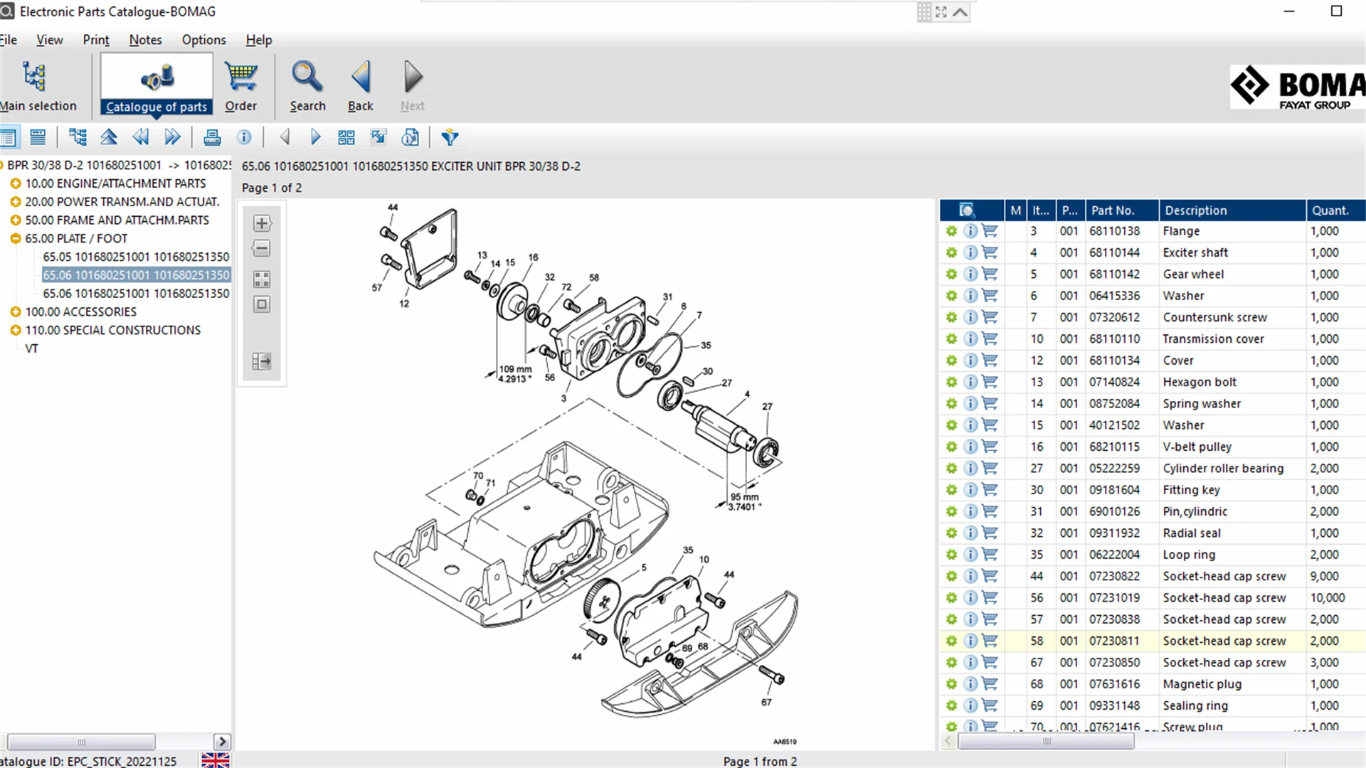
Task: Open the Options menu
Action: 203,40
